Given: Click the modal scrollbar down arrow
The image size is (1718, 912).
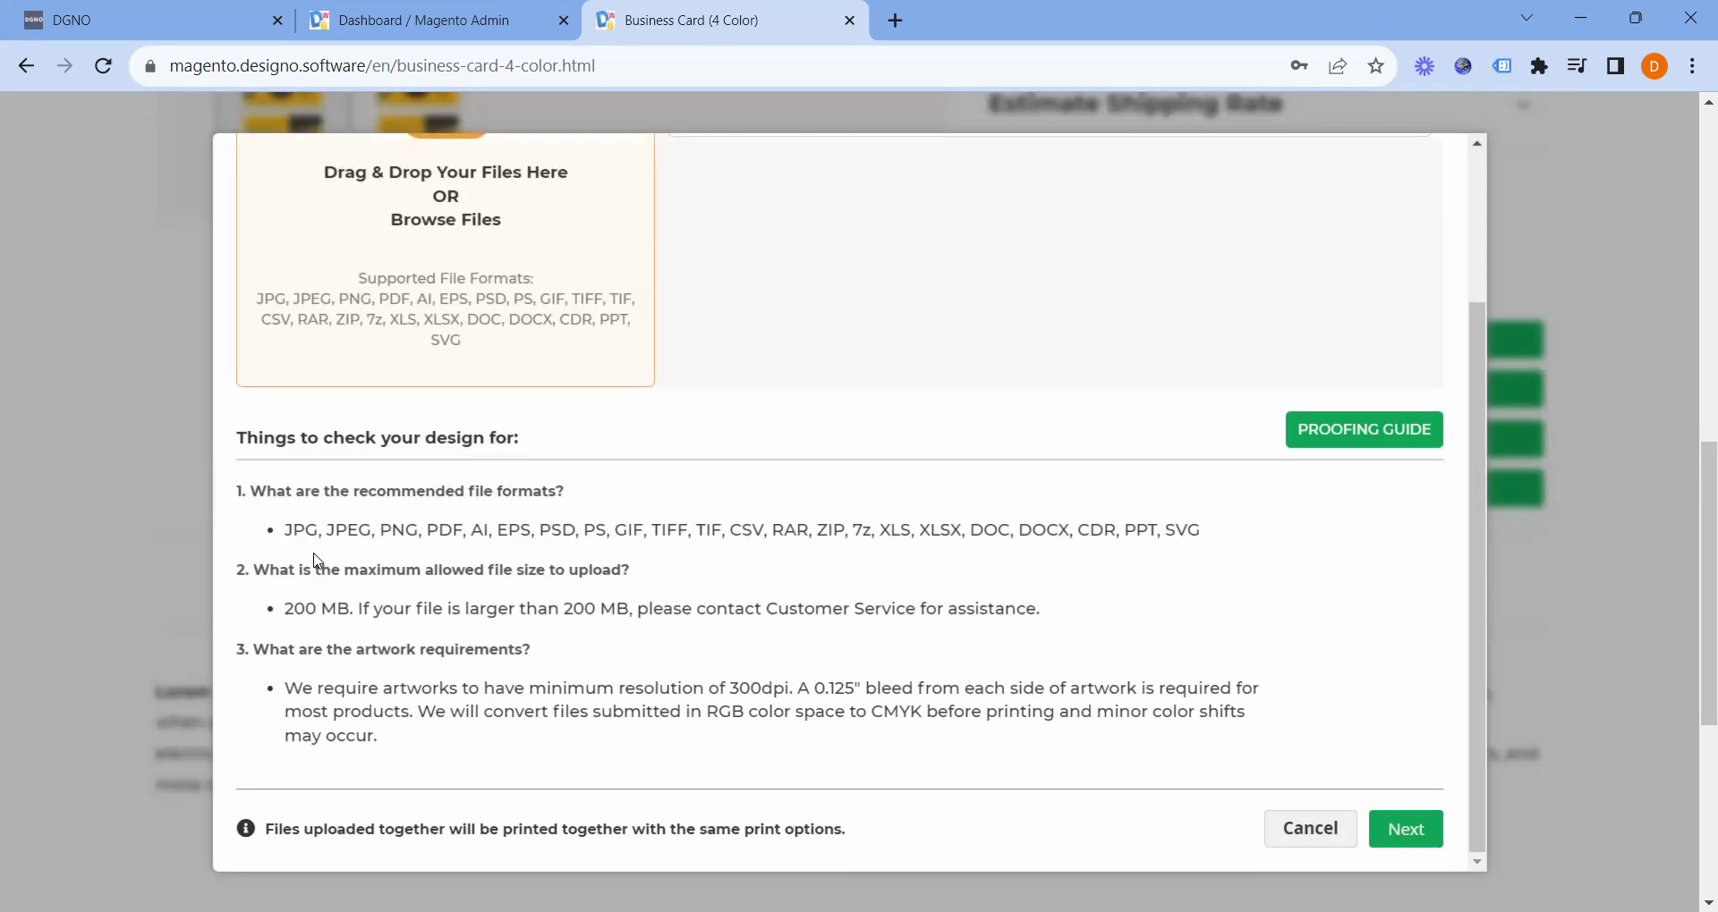Looking at the screenshot, I should click(1477, 862).
